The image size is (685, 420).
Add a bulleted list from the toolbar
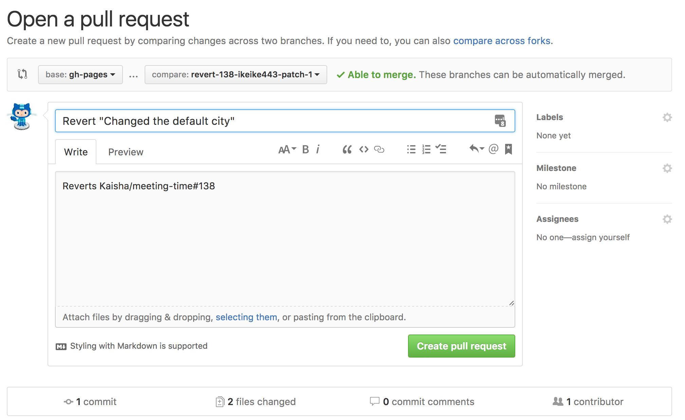(x=411, y=149)
